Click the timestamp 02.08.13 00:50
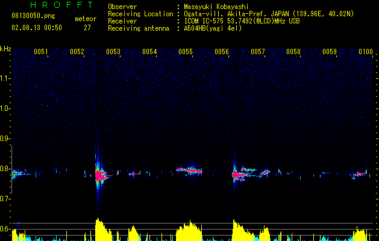The height and width of the screenshot is (241, 379). [37, 28]
